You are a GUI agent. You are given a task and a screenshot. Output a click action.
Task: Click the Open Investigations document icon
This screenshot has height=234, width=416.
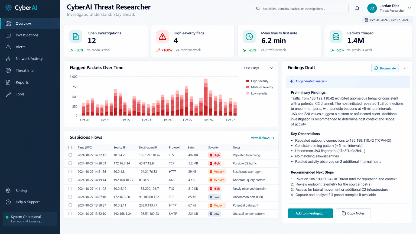click(x=76, y=37)
